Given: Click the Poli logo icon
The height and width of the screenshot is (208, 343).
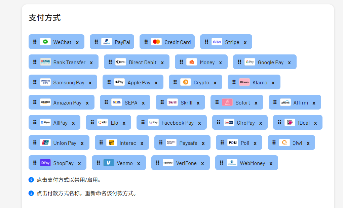Looking at the screenshot, I should [x=232, y=142].
